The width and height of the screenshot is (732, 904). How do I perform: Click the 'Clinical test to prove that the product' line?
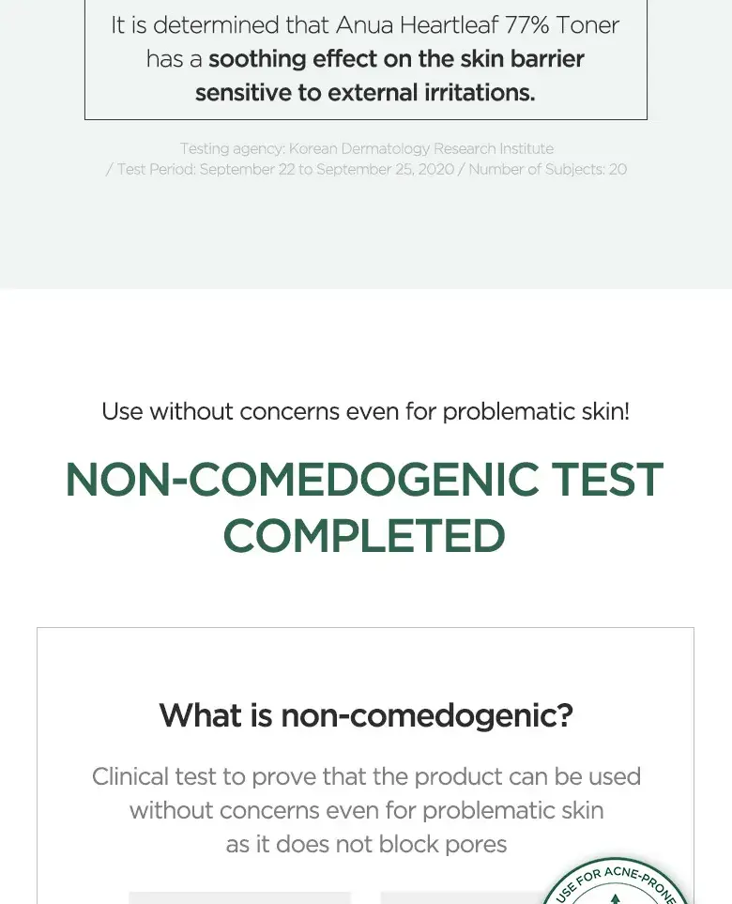[366, 776]
